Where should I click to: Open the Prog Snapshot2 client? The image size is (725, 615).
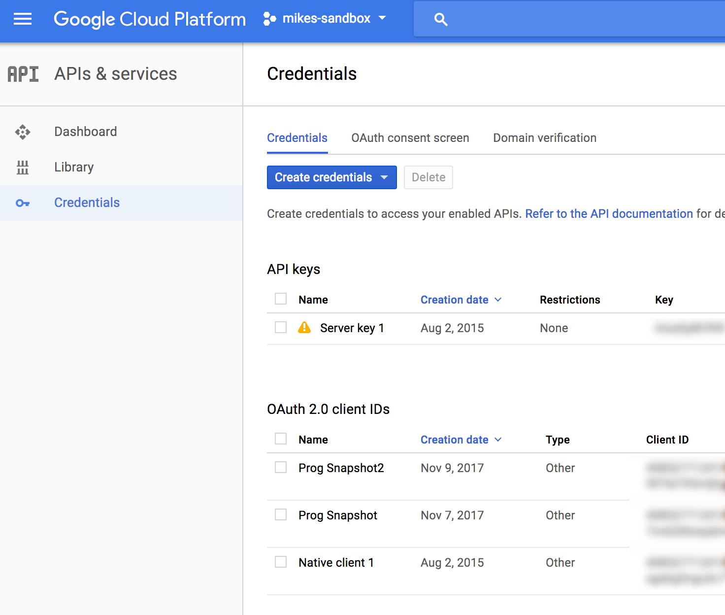pos(341,468)
